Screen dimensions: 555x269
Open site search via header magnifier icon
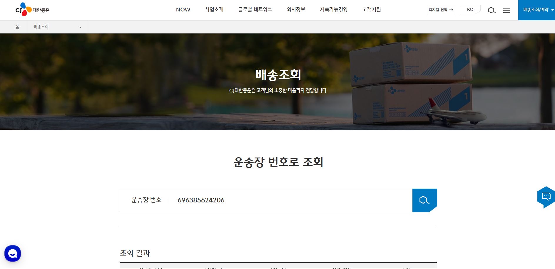click(492, 10)
